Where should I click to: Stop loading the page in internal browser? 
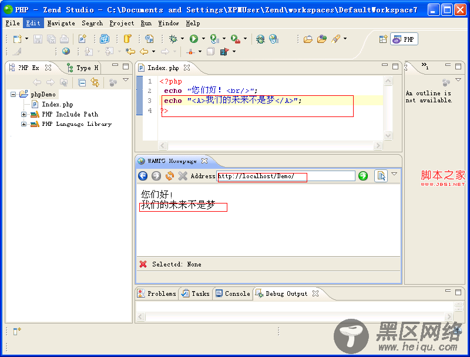183,176
